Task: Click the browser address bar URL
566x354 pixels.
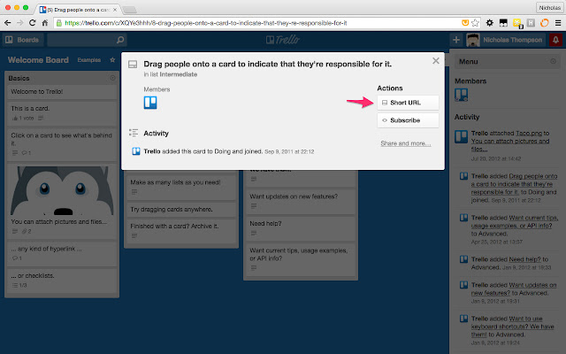Action: coord(206,23)
